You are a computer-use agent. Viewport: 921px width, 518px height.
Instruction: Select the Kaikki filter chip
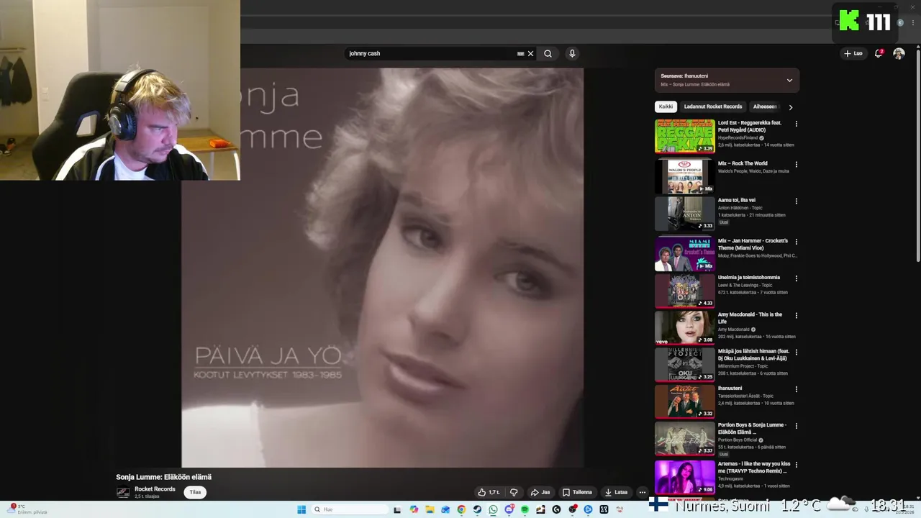click(666, 106)
